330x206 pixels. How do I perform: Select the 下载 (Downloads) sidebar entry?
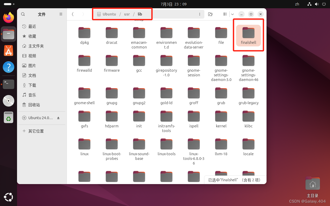point(32,85)
